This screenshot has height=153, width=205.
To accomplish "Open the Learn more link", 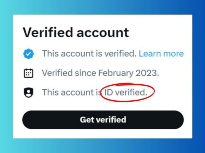I will pos(161,53).
